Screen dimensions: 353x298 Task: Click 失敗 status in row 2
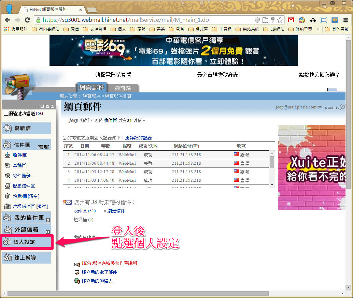pyautogui.click(x=148, y=163)
